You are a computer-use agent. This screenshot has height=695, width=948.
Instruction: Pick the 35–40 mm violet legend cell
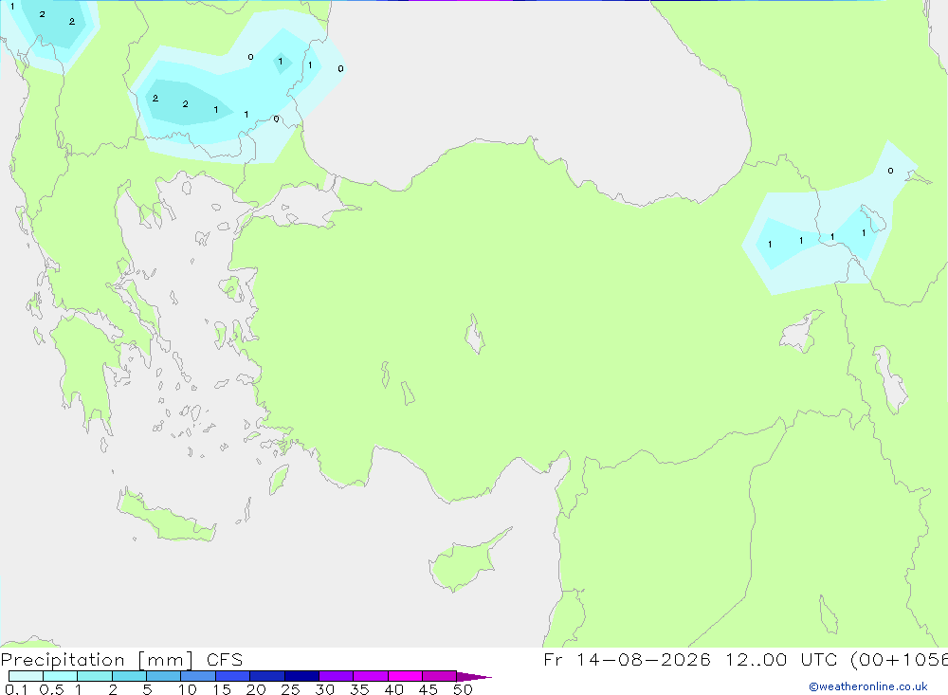pyautogui.click(x=371, y=676)
